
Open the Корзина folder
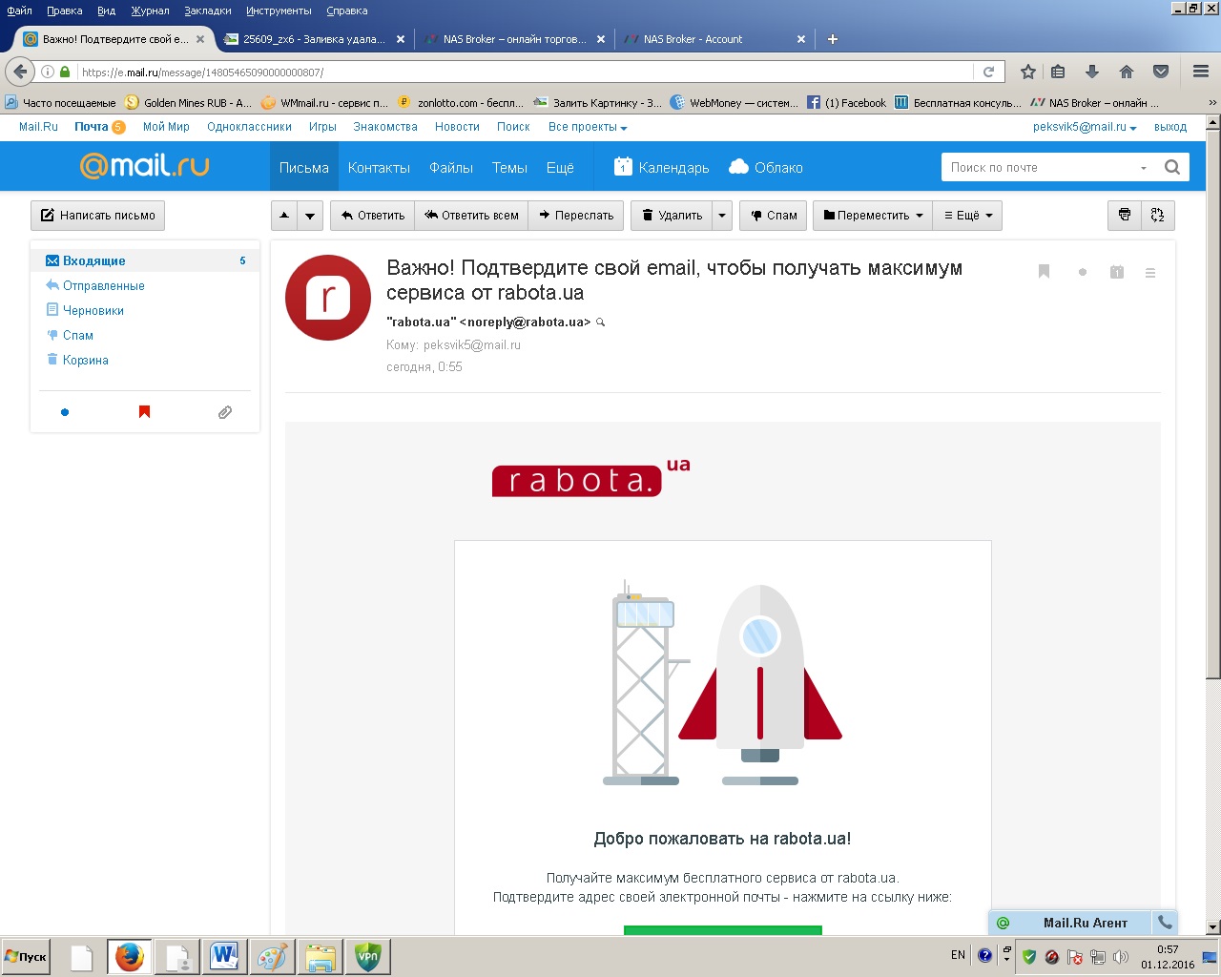pos(85,360)
